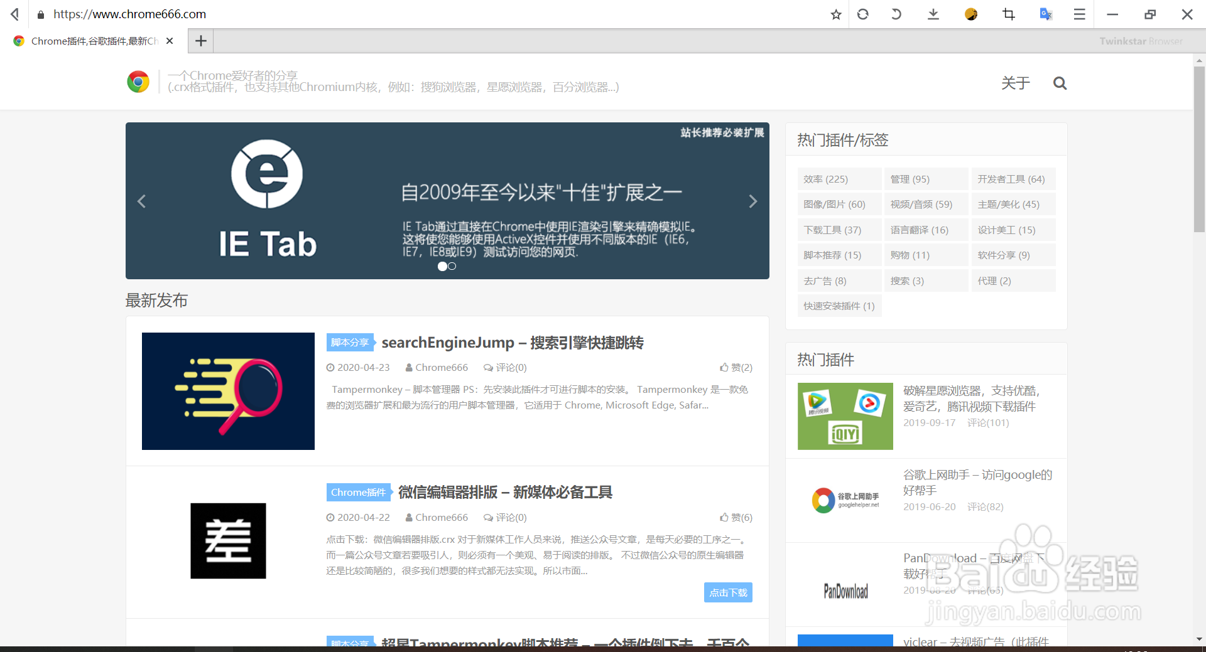Open the 管理 (95) tag

(926, 179)
